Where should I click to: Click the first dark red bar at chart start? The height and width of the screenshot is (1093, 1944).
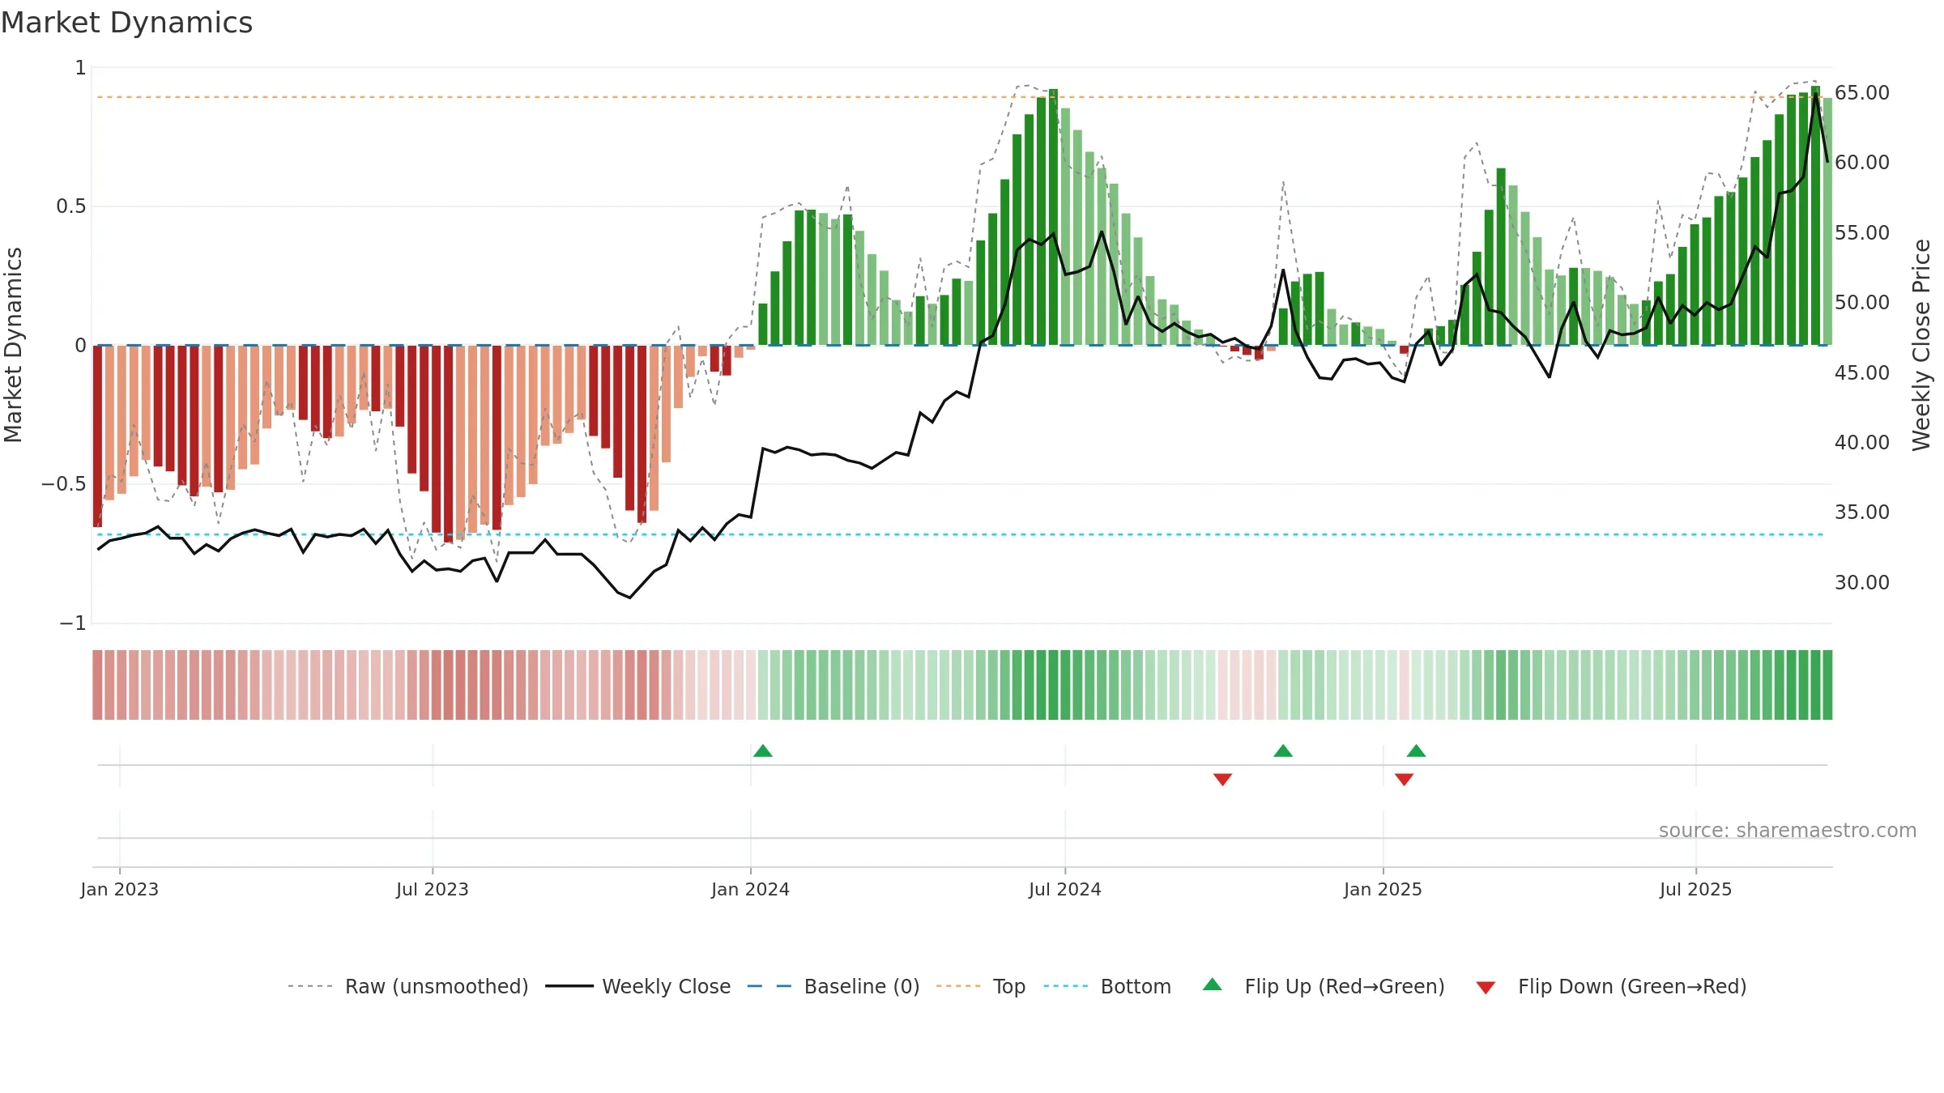97,436
